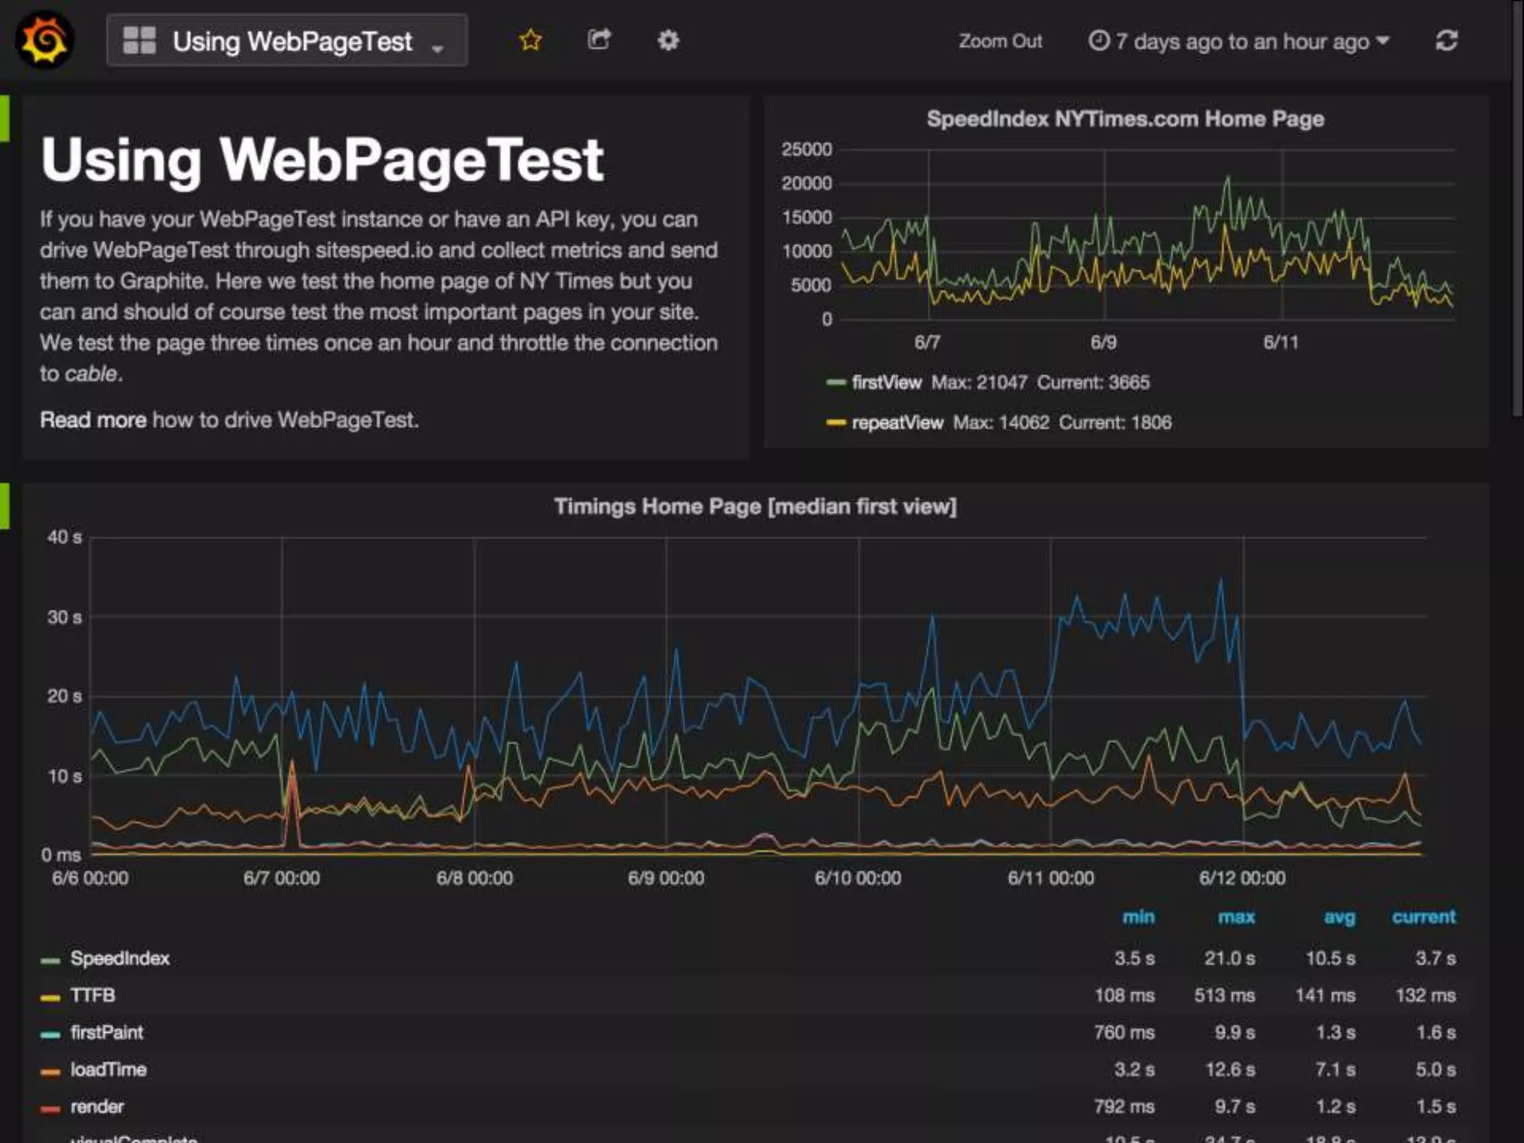Star this dashboard as favorite
The width and height of the screenshot is (1524, 1143).
click(530, 40)
